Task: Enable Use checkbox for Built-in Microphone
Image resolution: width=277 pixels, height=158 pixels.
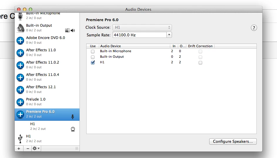Action: (93, 51)
